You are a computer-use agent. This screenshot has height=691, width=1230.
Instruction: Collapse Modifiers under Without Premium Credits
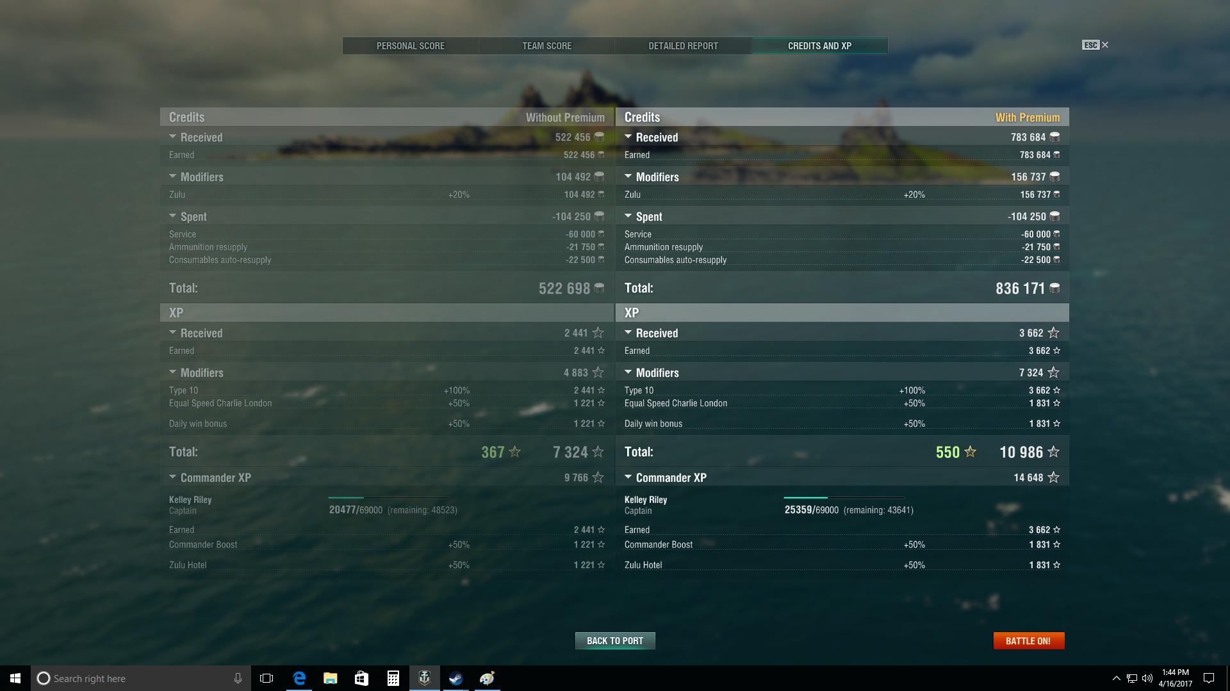coord(172,177)
